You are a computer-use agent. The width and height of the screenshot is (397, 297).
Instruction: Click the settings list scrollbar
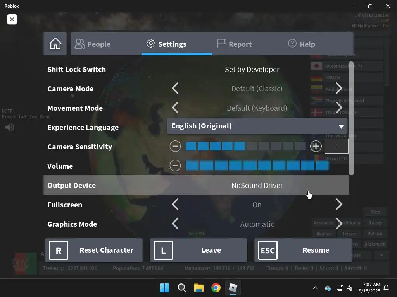(351, 118)
